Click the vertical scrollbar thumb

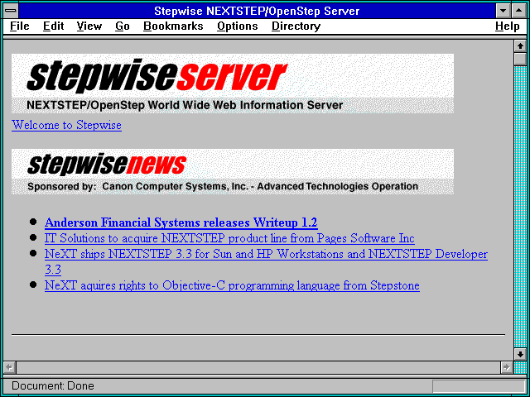point(520,59)
